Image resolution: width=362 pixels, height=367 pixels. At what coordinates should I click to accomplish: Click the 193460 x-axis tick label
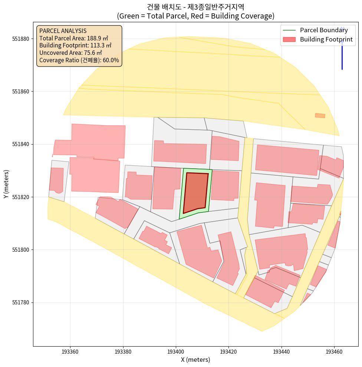point(334,351)
